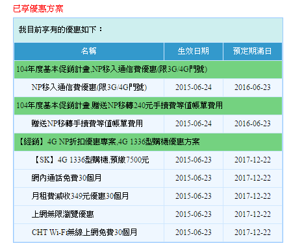Click expiry date of CHT Wi-Fi無線上網免費30個月 row
291x248 pixels.
click(253, 232)
